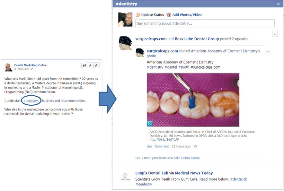Click the #dentistry hashtag beside #dental in shared photo
The width and height of the screenshot is (284, 191).
tap(155, 67)
